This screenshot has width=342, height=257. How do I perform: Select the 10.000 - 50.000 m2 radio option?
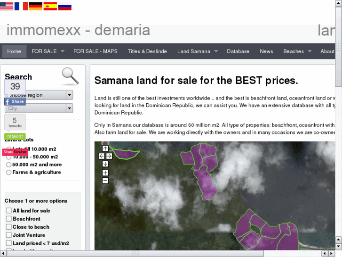pyautogui.click(x=9, y=157)
